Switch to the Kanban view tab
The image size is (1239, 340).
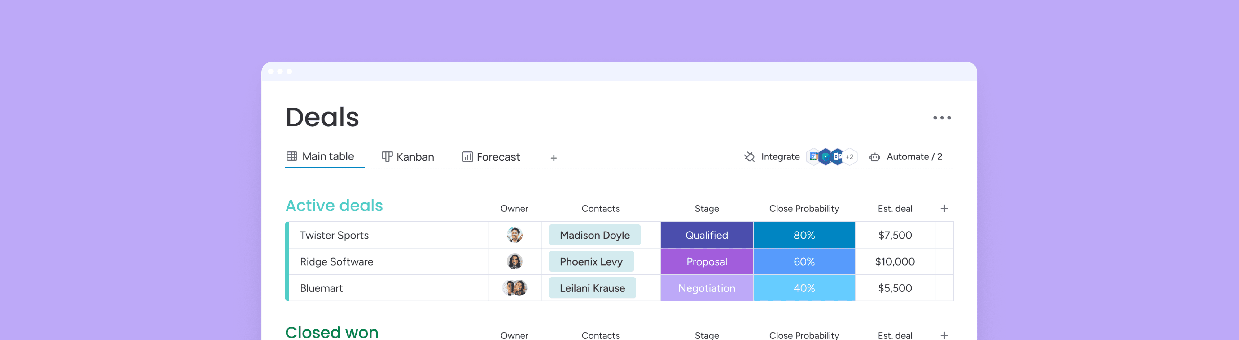point(408,157)
